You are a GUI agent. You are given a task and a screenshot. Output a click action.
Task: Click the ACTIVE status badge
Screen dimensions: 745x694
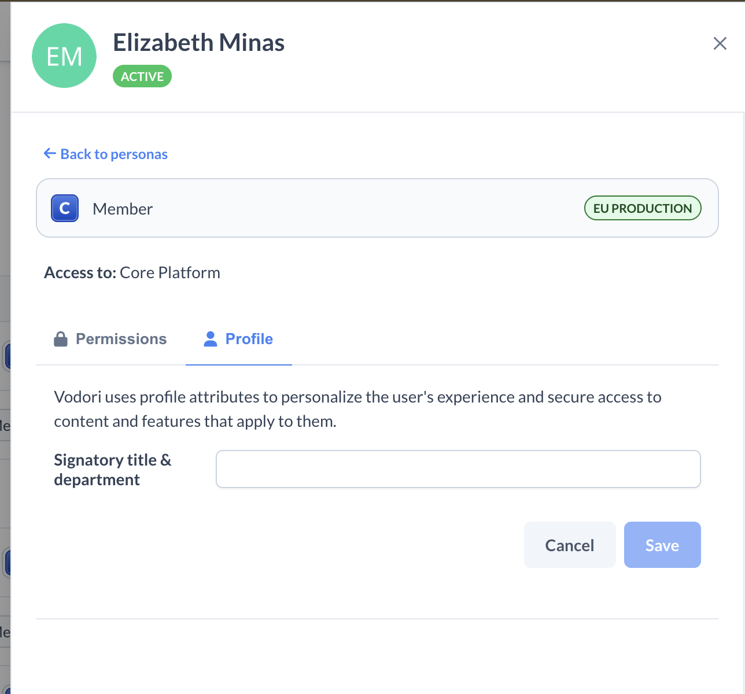click(x=142, y=76)
